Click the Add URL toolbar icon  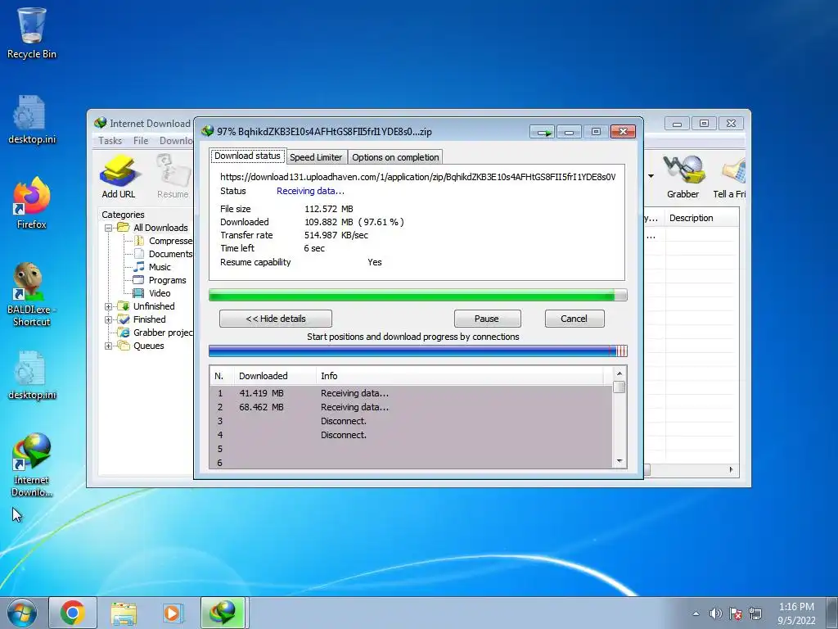(119, 177)
